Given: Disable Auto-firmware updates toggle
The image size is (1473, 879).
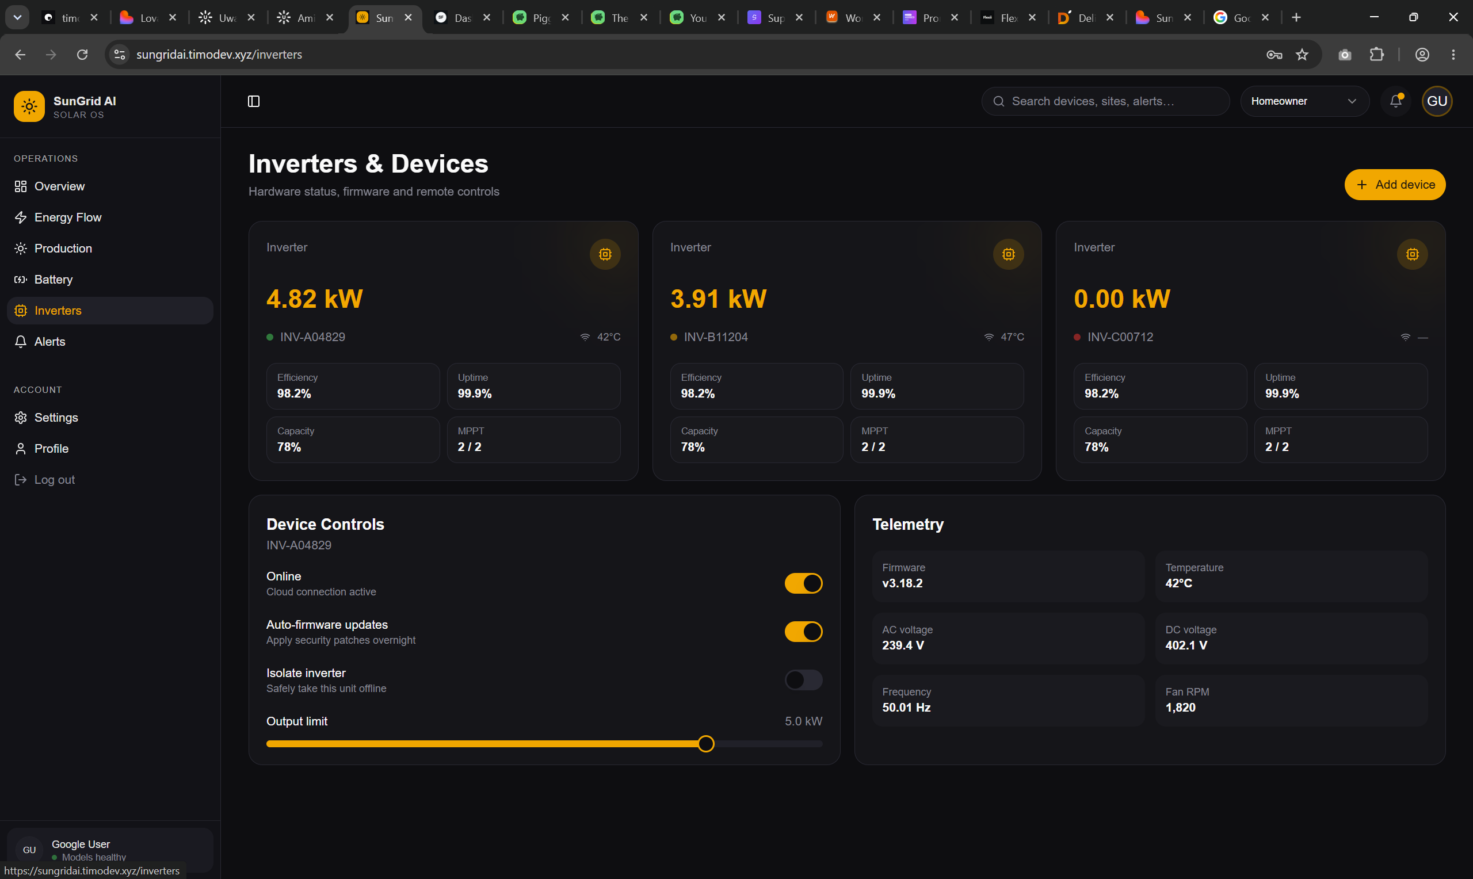Looking at the screenshot, I should (803, 632).
